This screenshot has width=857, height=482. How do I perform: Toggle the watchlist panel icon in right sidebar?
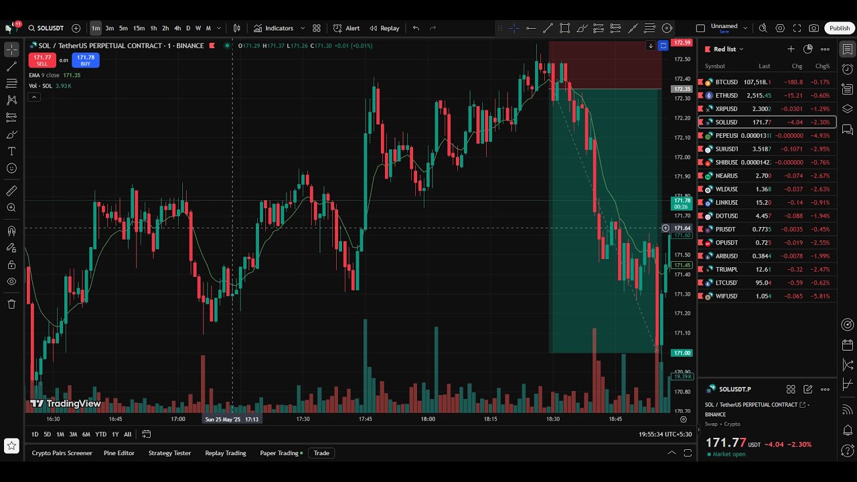[848, 49]
